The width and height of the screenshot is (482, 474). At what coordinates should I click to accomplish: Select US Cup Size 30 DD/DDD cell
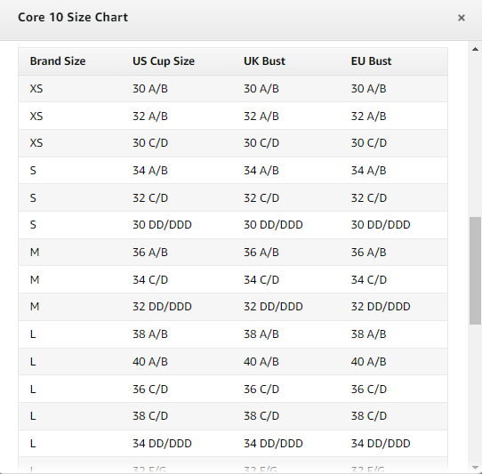pyautogui.click(x=162, y=225)
